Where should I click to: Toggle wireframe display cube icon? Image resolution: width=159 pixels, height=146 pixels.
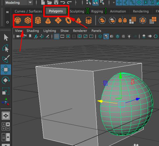(x=100, y=37)
